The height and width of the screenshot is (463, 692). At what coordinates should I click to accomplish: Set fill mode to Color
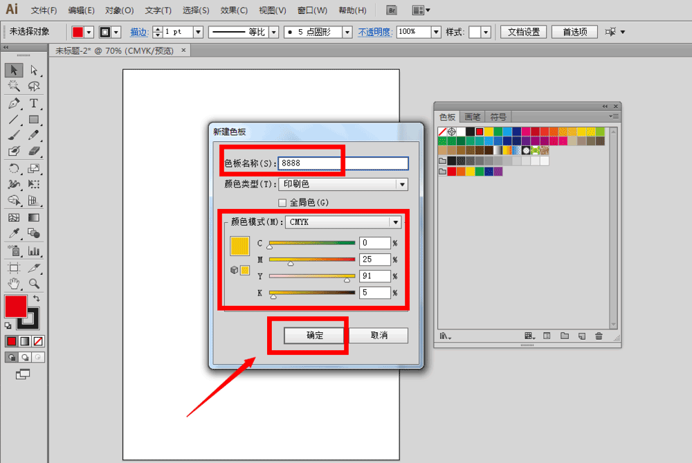pos(12,341)
